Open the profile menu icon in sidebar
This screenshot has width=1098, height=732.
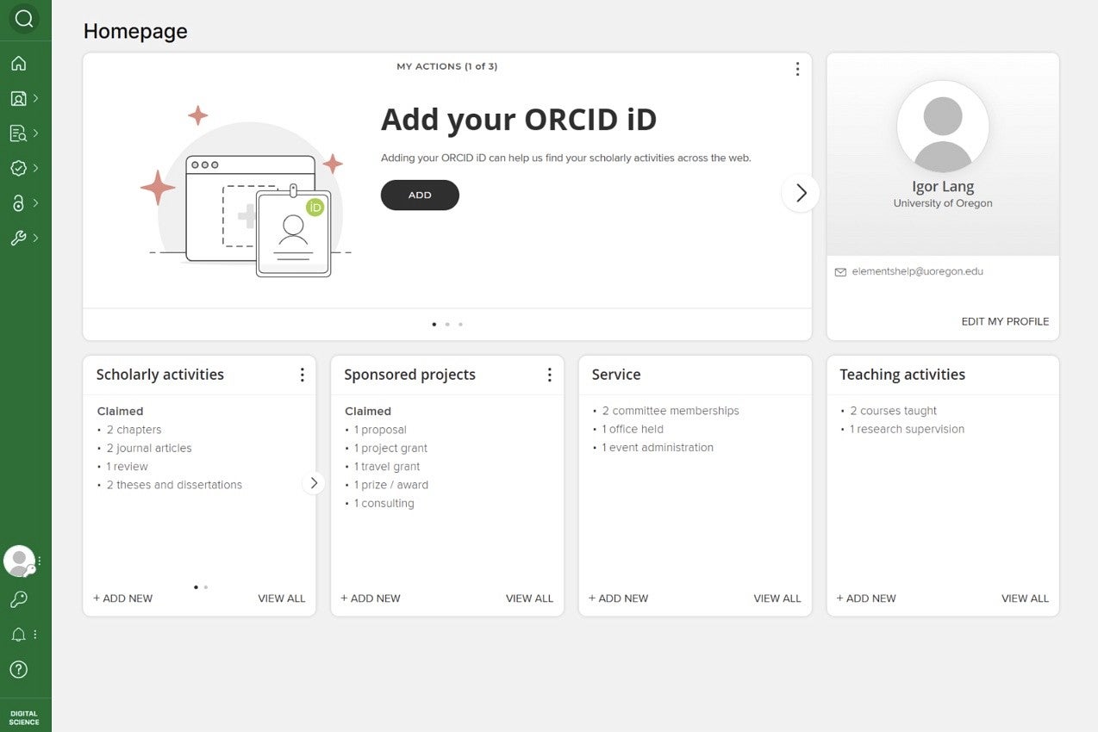point(19,98)
